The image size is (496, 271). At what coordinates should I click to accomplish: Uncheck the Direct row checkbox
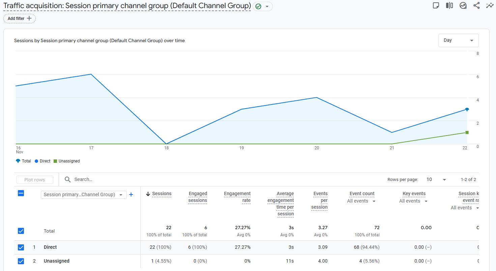click(x=21, y=247)
